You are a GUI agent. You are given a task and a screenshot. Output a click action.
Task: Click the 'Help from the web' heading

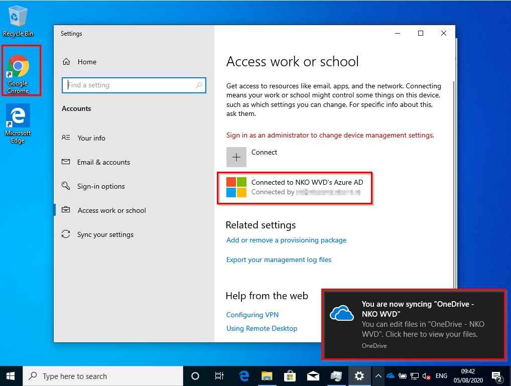click(x=267, y=296)
